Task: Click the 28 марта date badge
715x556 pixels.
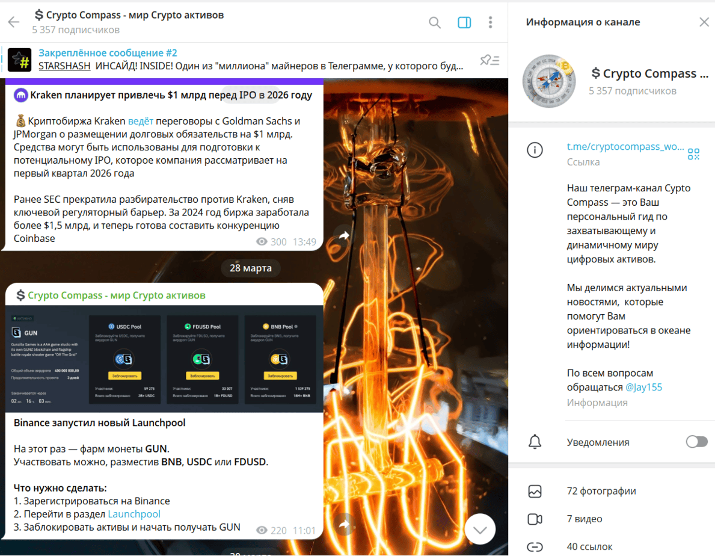Action: 250,268
